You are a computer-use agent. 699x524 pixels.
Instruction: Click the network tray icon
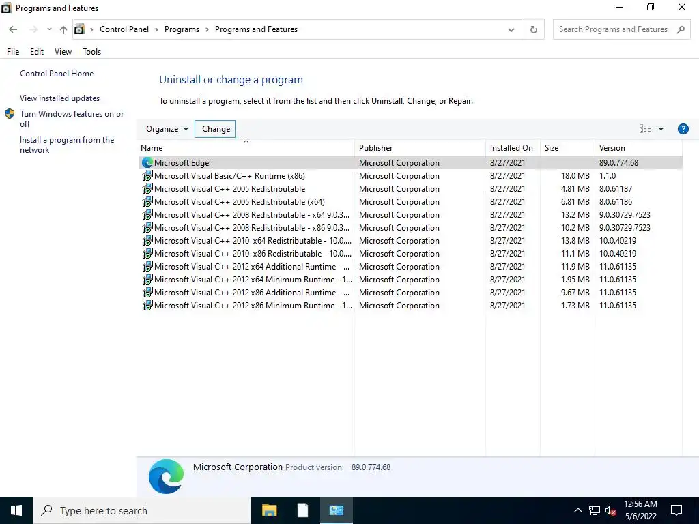tap(595, 510)
